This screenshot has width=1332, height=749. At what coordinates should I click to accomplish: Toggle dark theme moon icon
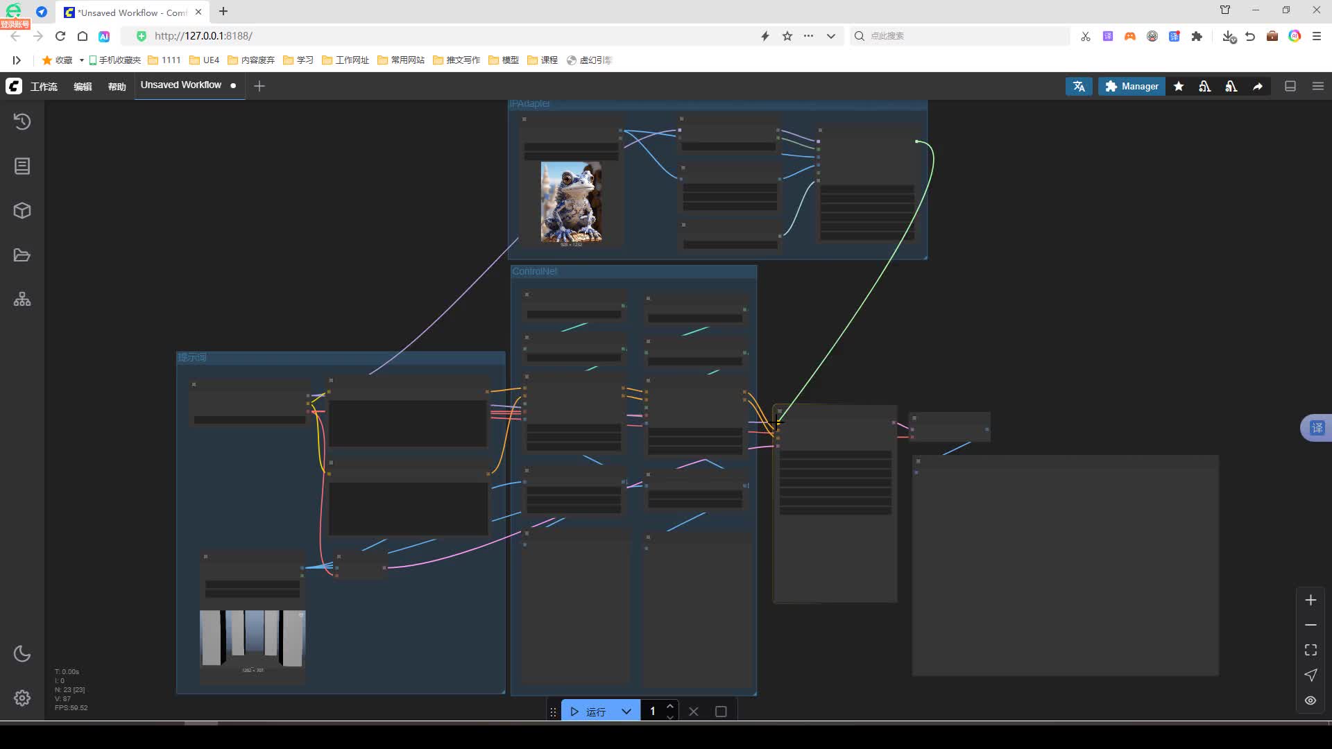pos(22,653)
